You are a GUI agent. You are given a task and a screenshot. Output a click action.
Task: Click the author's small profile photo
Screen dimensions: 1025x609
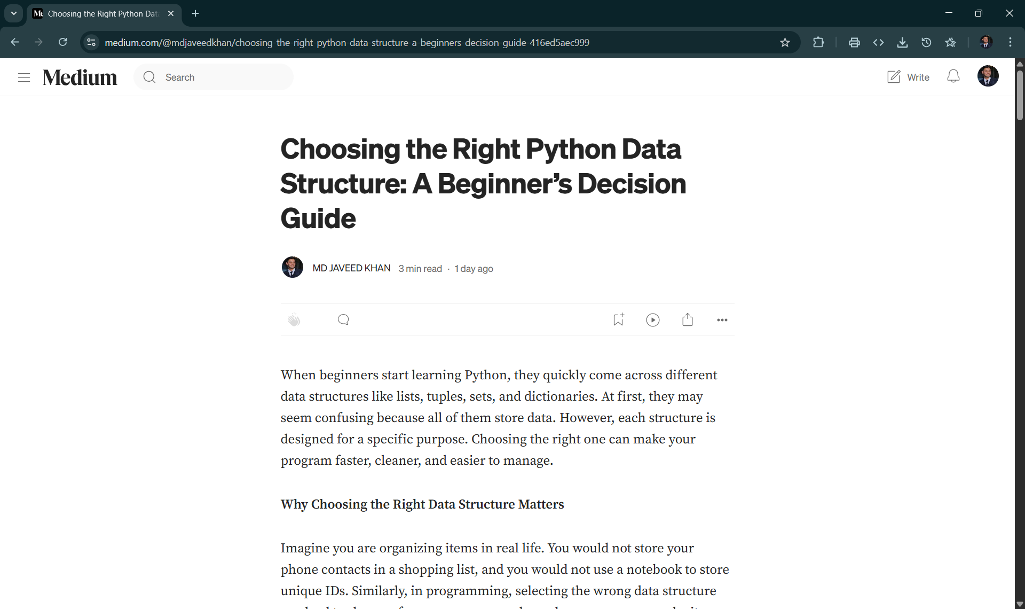click(x=293, y=267)
